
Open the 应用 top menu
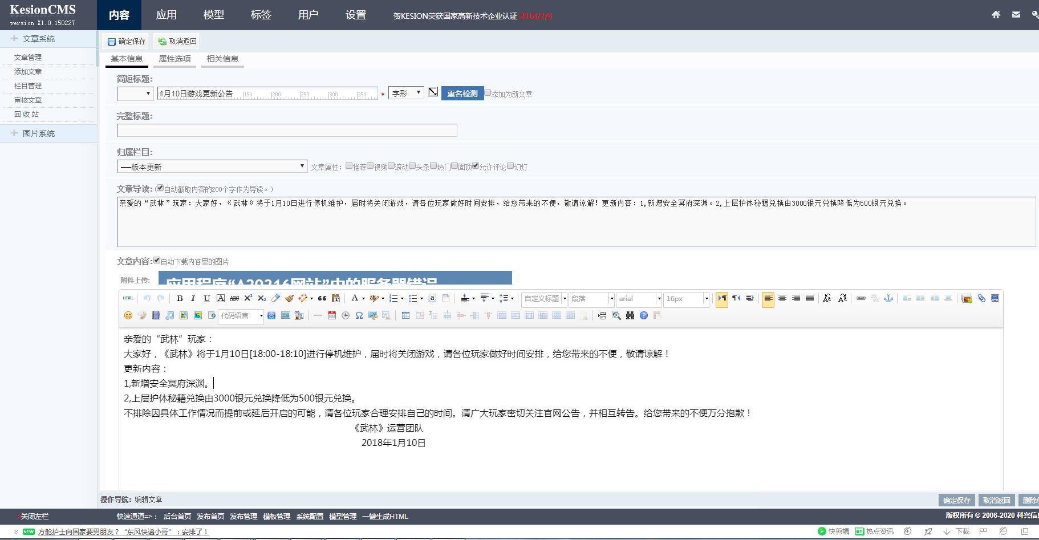pos(167,15)
